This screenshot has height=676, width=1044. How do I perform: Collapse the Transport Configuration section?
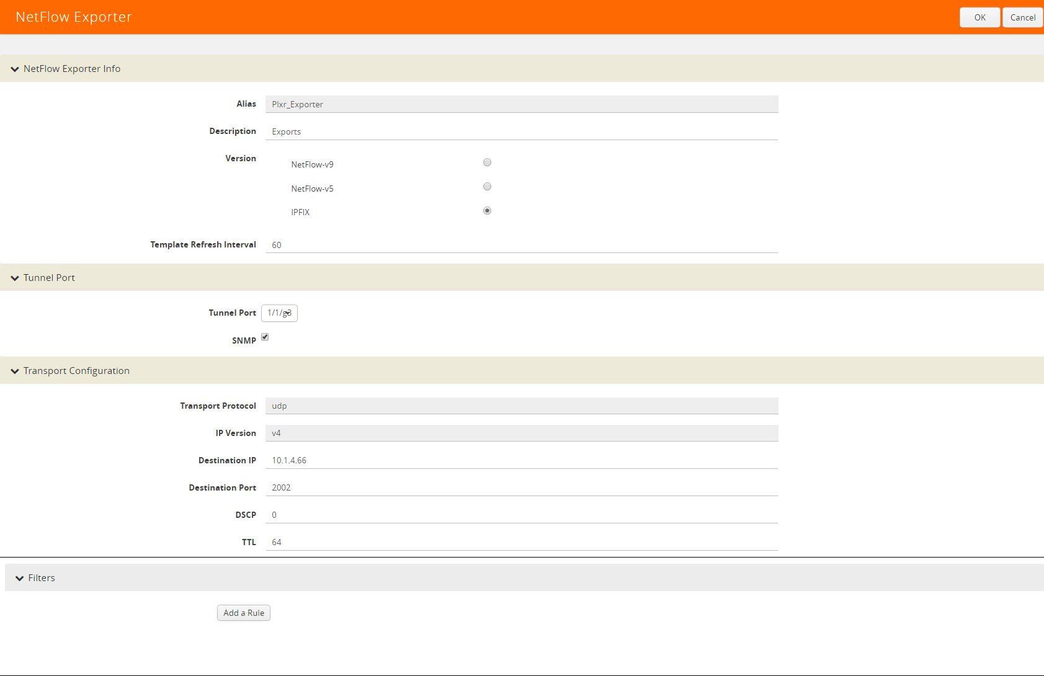(15, 371)
